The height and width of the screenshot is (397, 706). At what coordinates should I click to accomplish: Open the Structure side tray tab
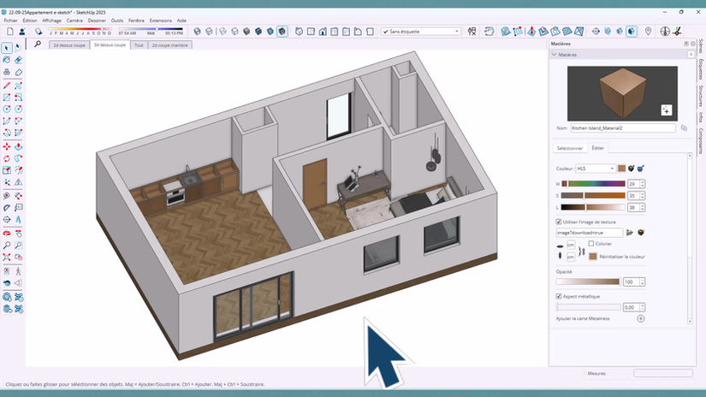[701, 96]
